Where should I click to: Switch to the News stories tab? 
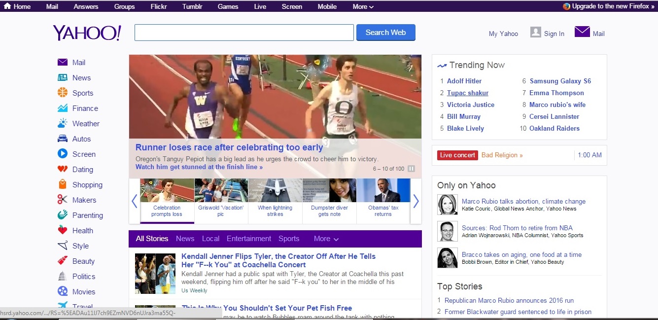[x=185, y=239]
